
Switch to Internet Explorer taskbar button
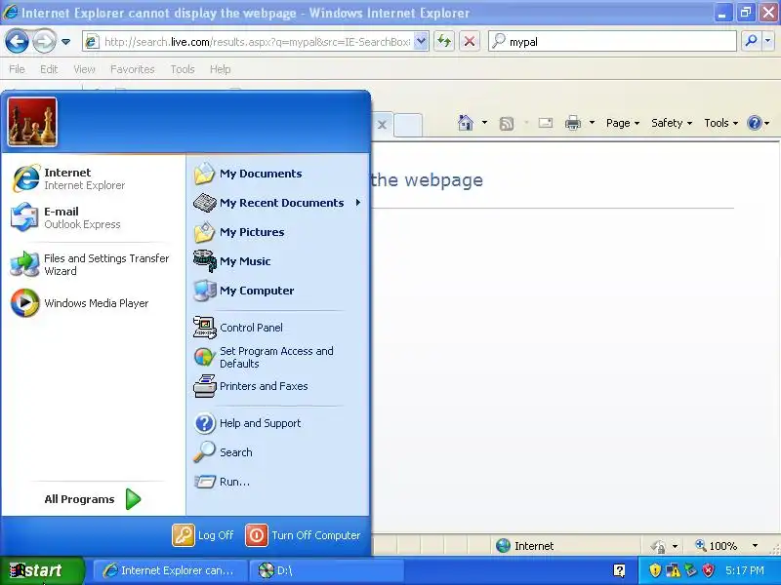click(169, 570)
